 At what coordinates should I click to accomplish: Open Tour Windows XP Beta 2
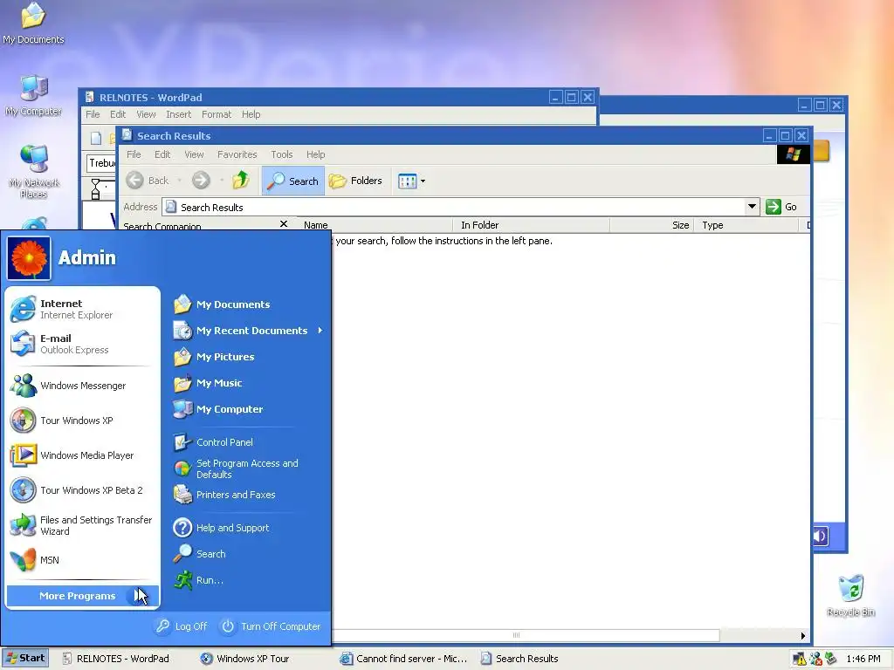[83, 490]
